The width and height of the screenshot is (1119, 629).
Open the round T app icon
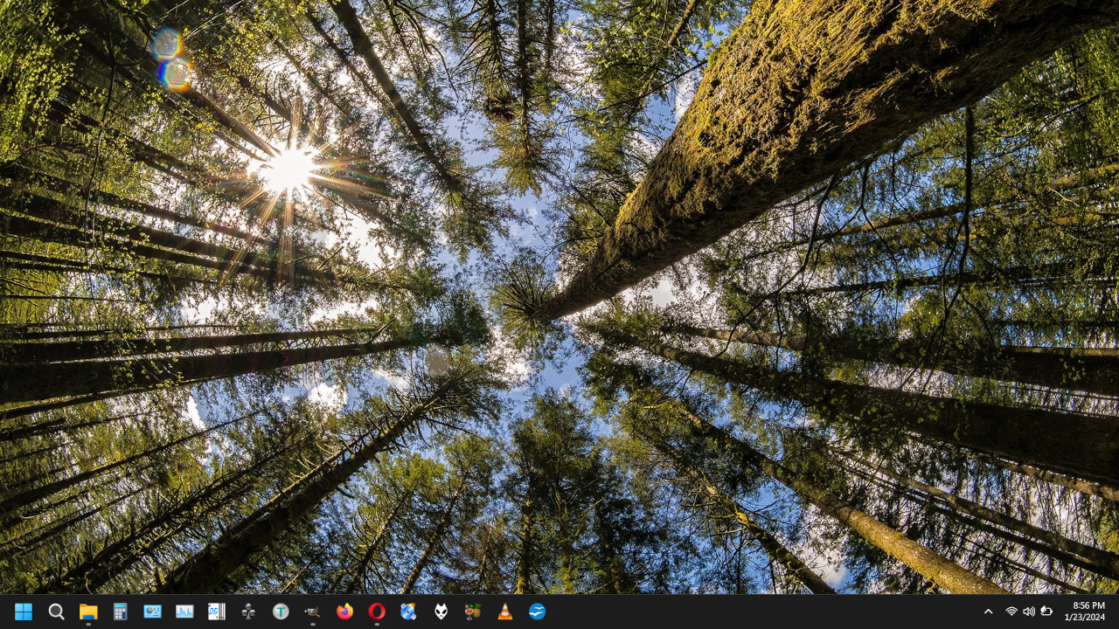[281, 612]
